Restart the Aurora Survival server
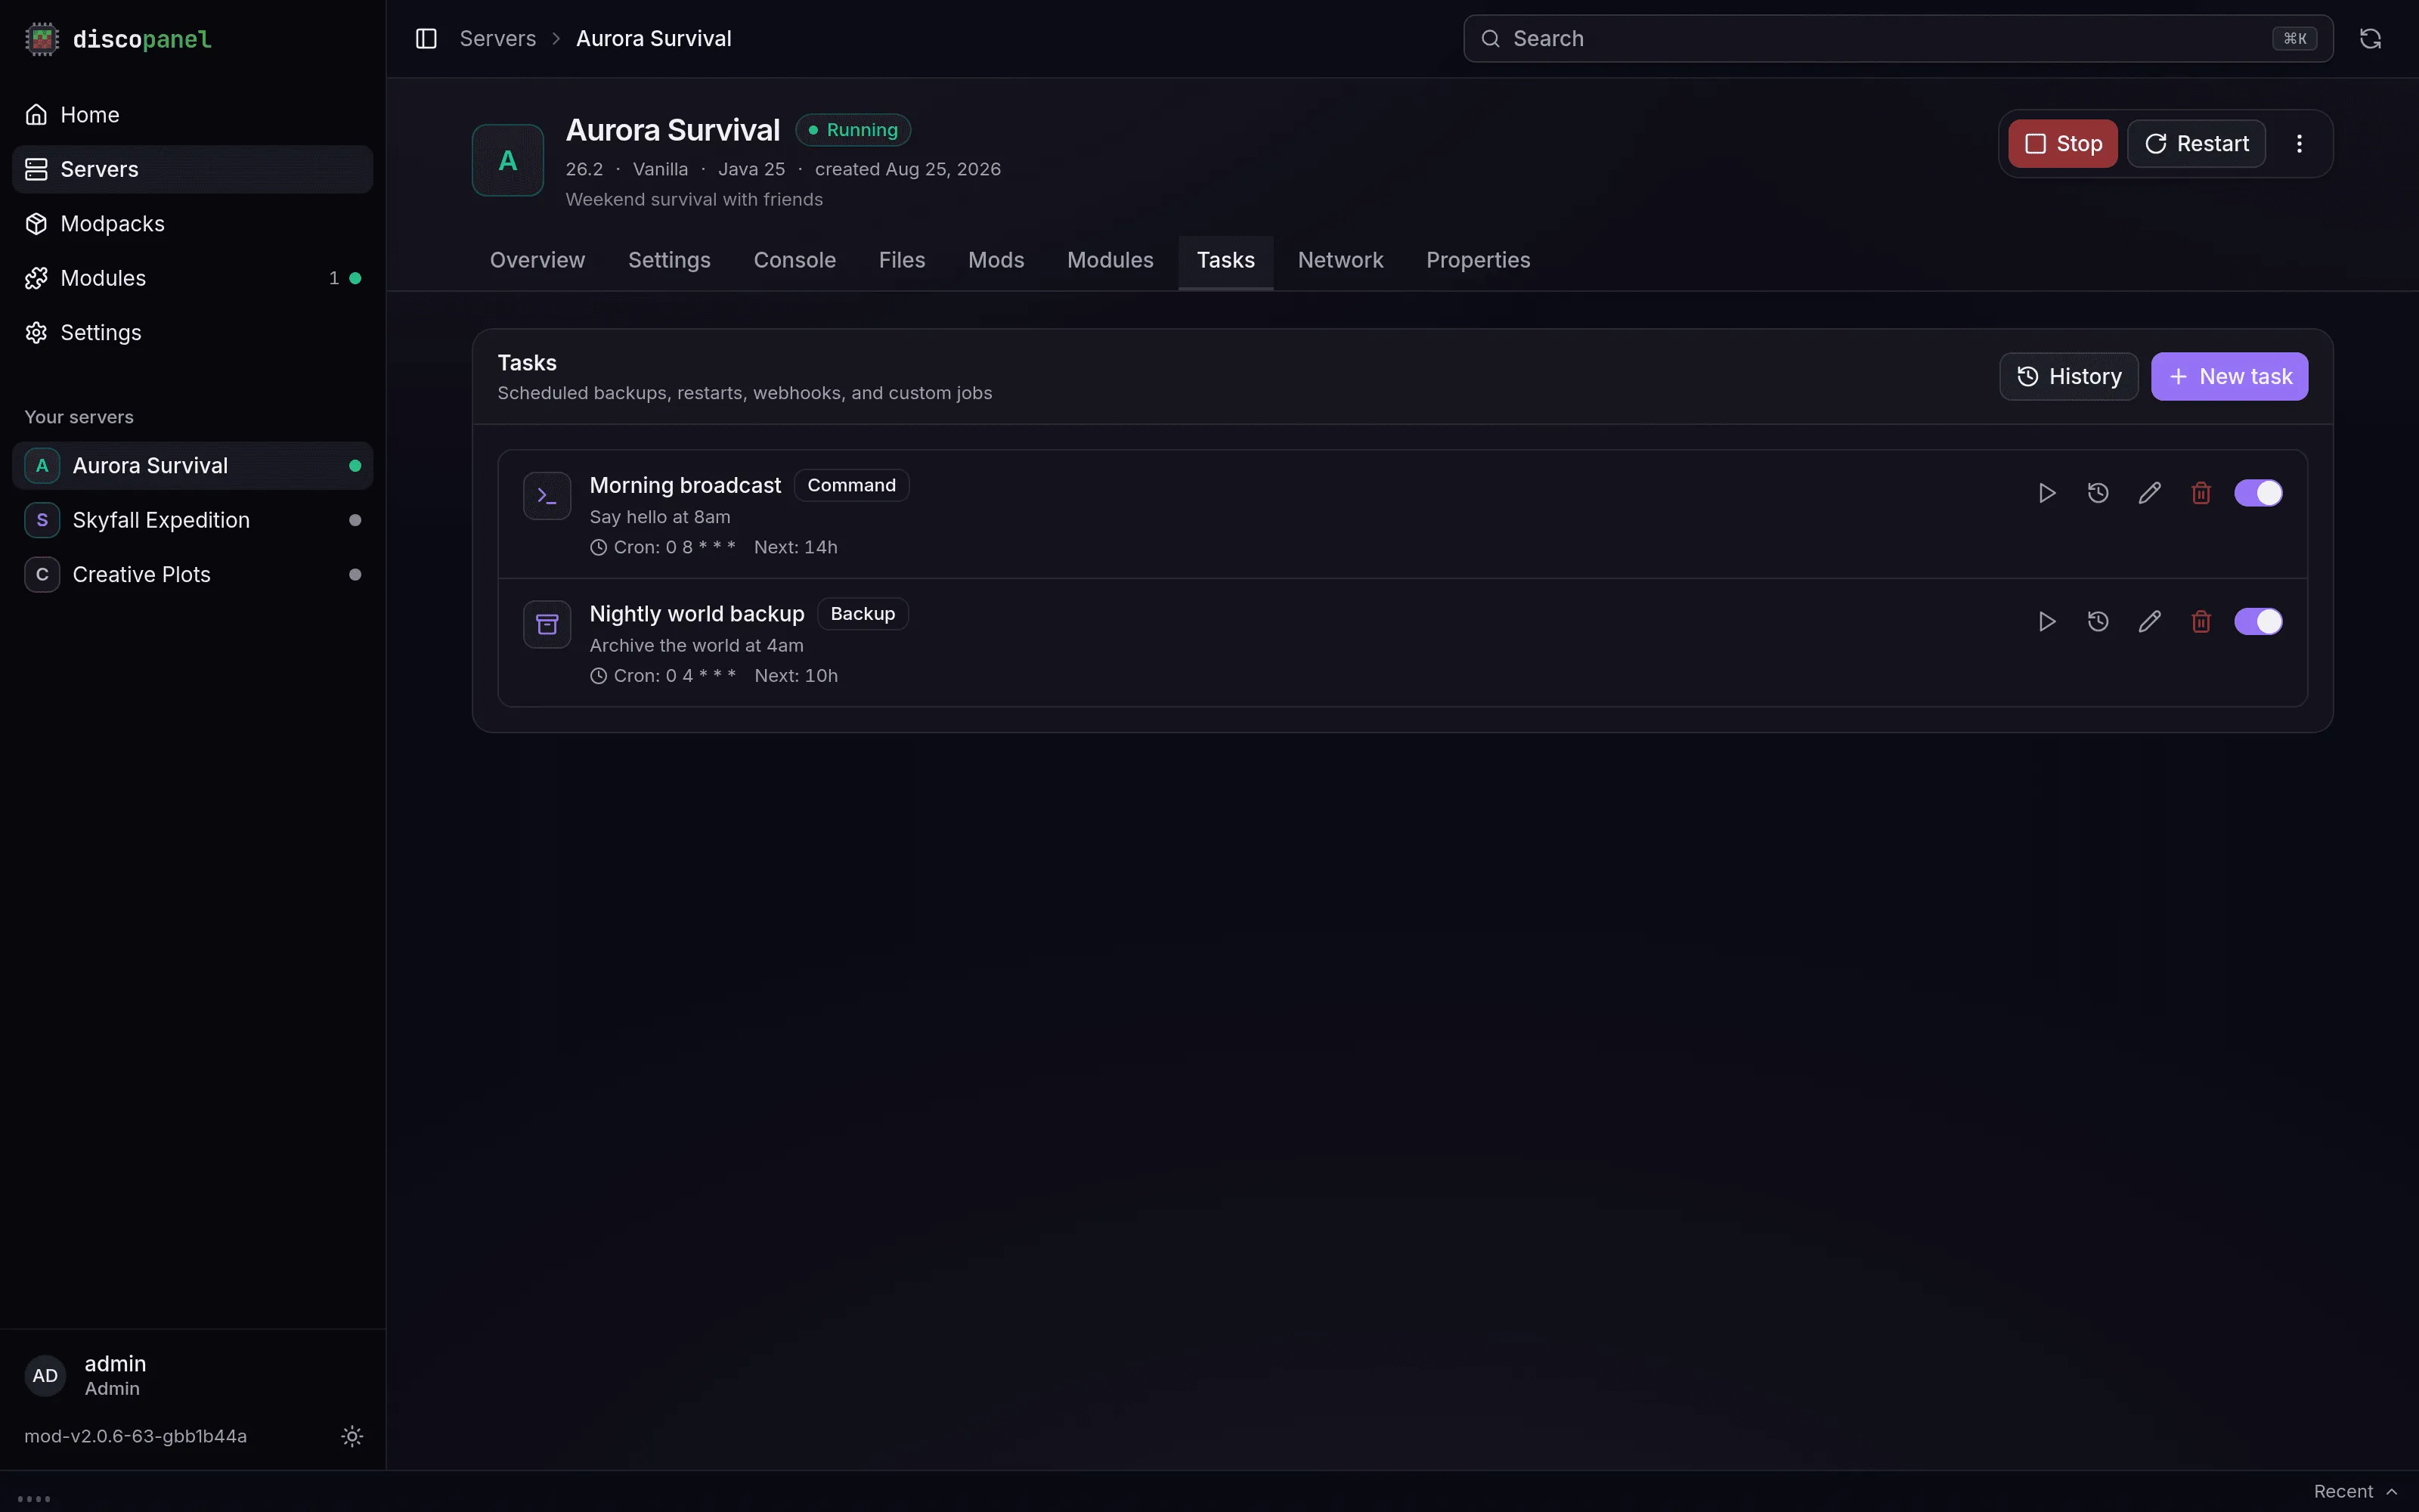The height and width of the screenshot is (1512, 2419). [x=2196, y=144]
